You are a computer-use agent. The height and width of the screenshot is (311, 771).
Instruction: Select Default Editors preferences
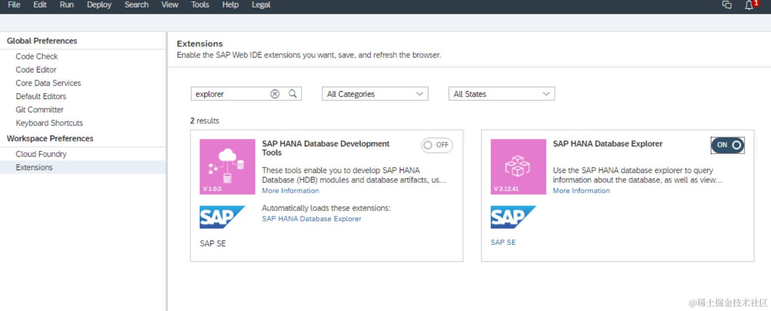click(41, 96)
